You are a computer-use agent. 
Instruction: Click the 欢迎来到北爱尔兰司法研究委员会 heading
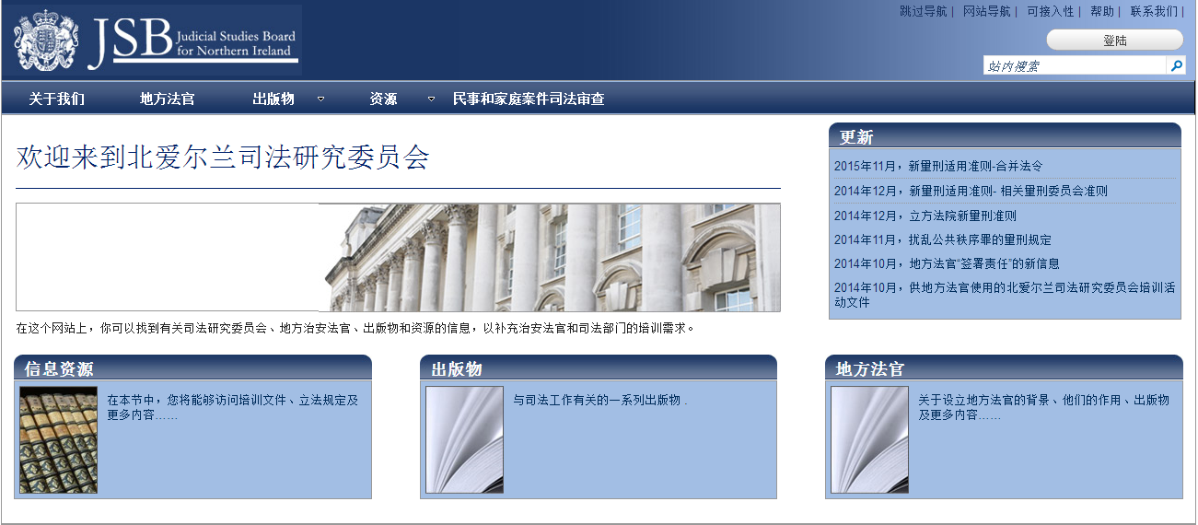pos(223,157)
